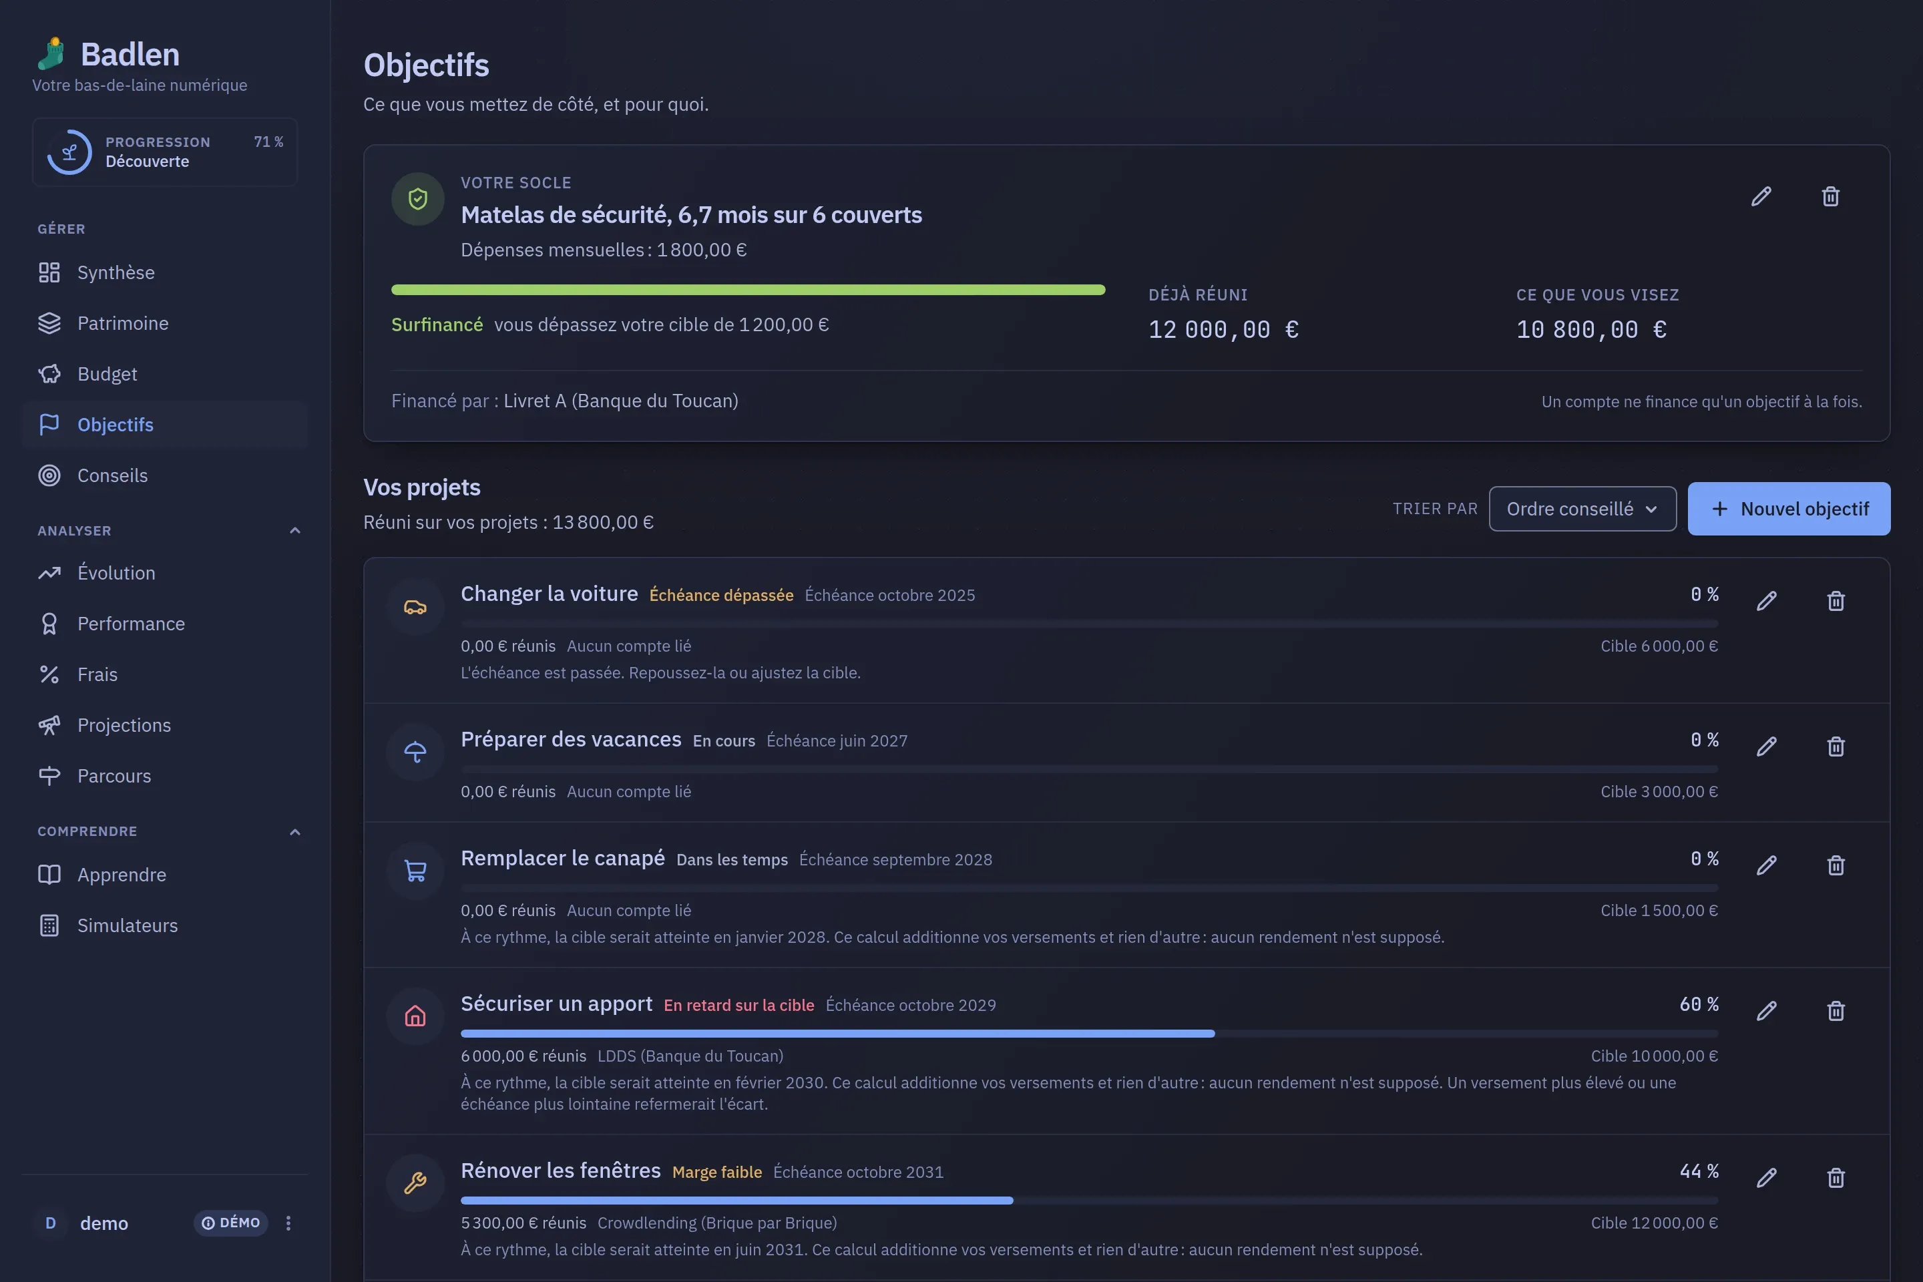Screen dimensions: 1923x1282
Task: Open Projections from the sidebar
Action: pos(165,725)
